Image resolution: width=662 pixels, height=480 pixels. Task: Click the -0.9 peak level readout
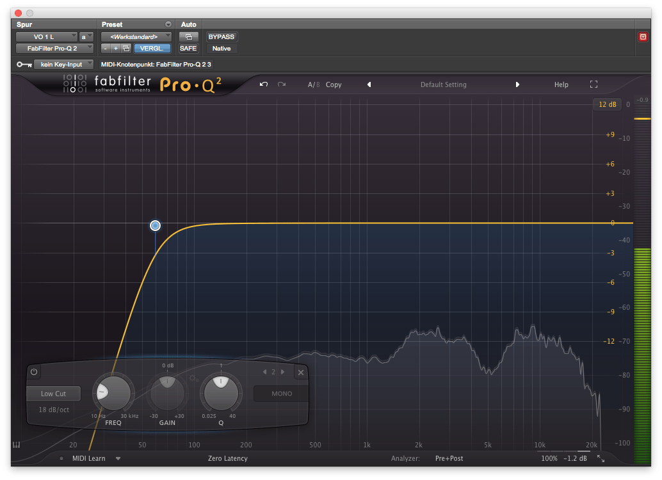point(642,100)
